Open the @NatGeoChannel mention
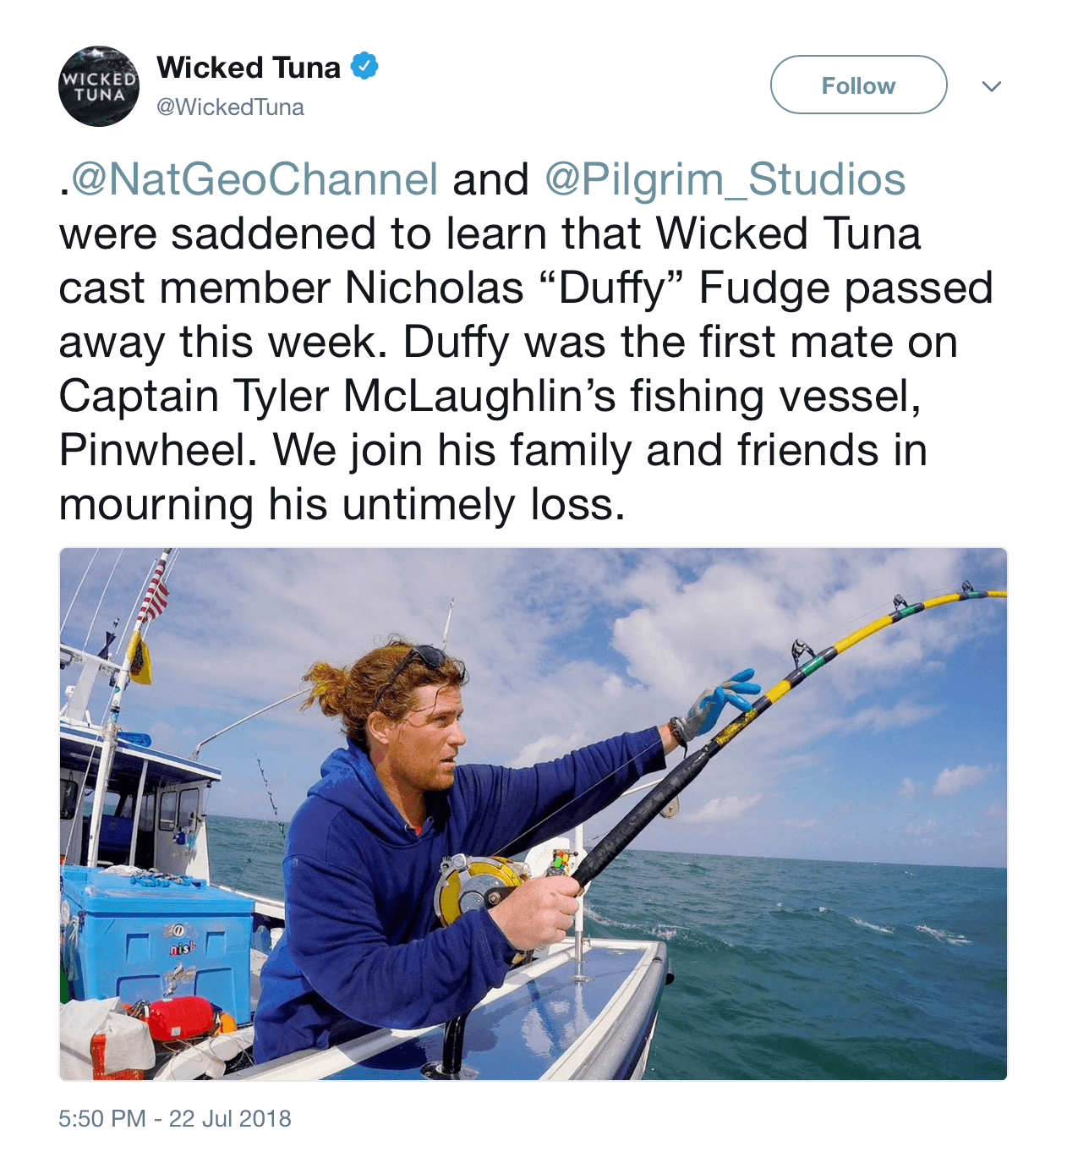The height and width of the screenshot is (1152, 1067). coord(254,179)
